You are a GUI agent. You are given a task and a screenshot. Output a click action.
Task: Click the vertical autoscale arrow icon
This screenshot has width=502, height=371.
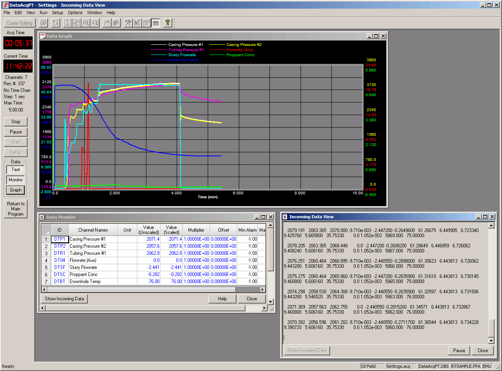coord(67,23)
